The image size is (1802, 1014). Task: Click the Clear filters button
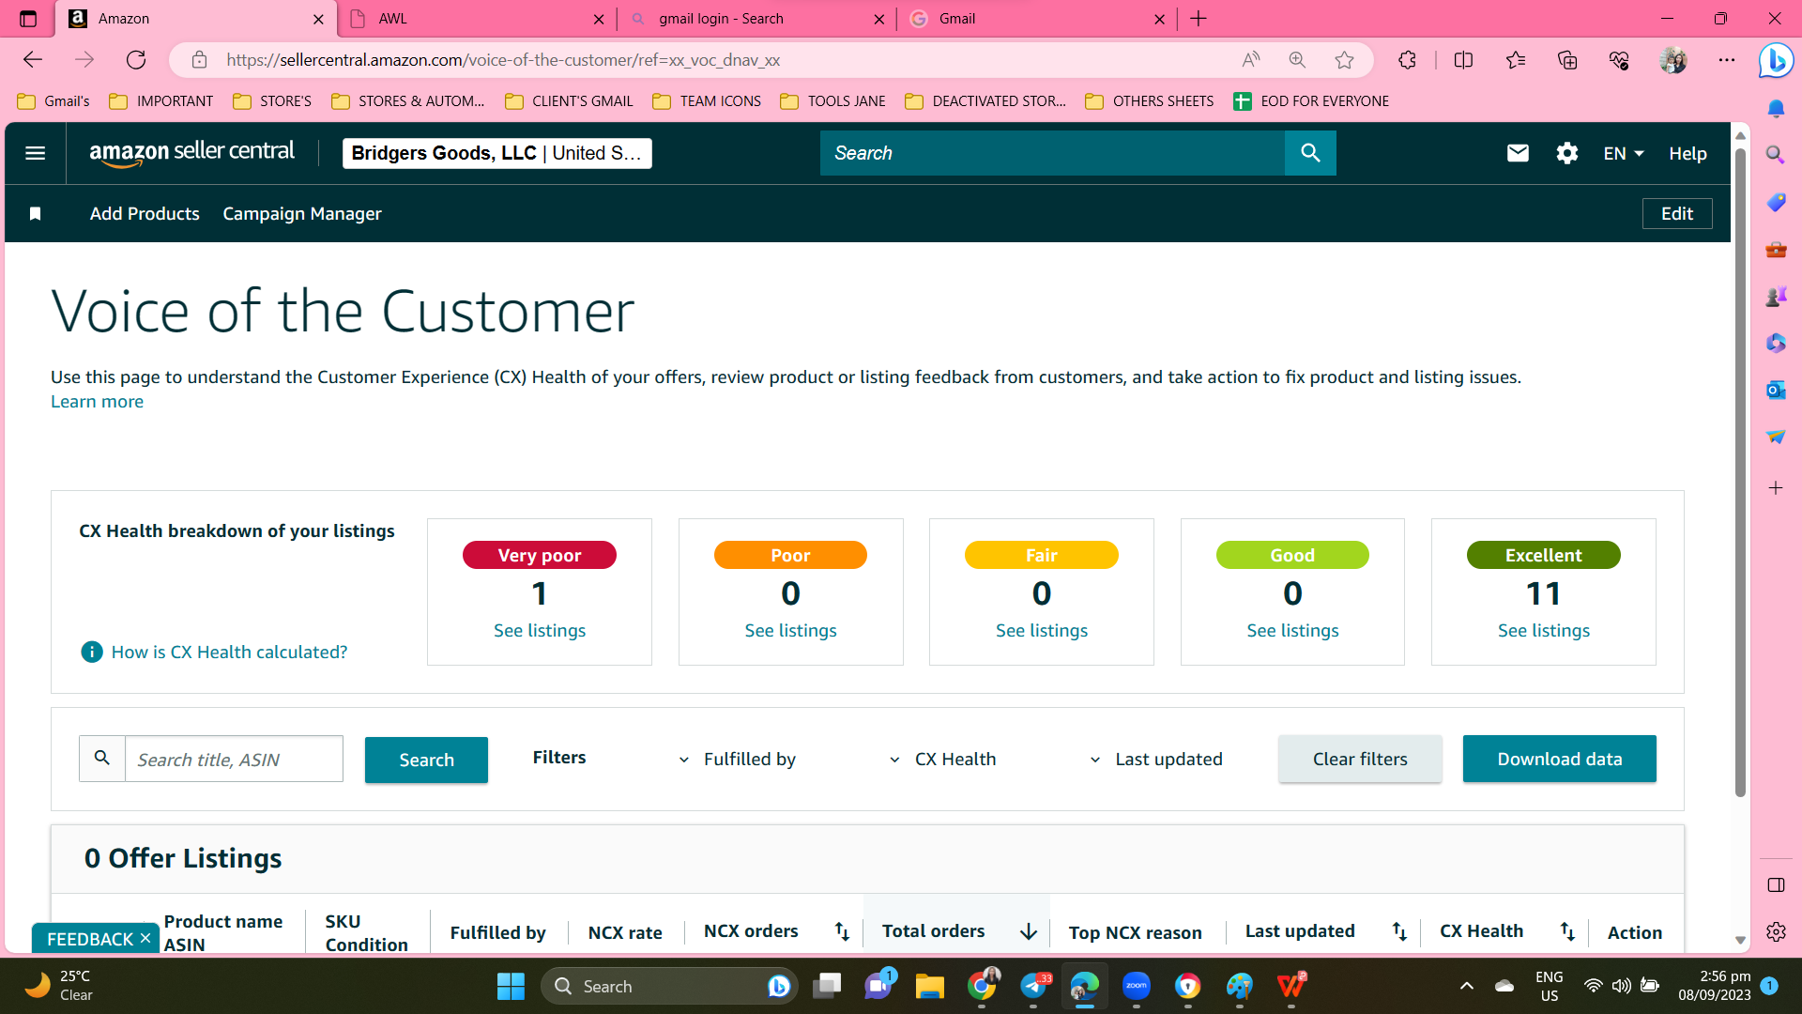coord(1360,759)
